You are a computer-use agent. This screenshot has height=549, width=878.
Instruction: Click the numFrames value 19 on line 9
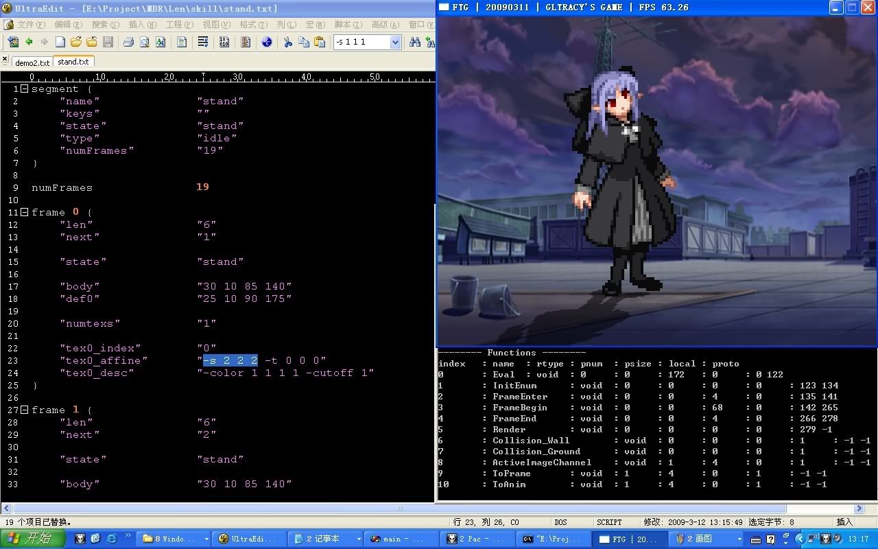pos(202,187)
